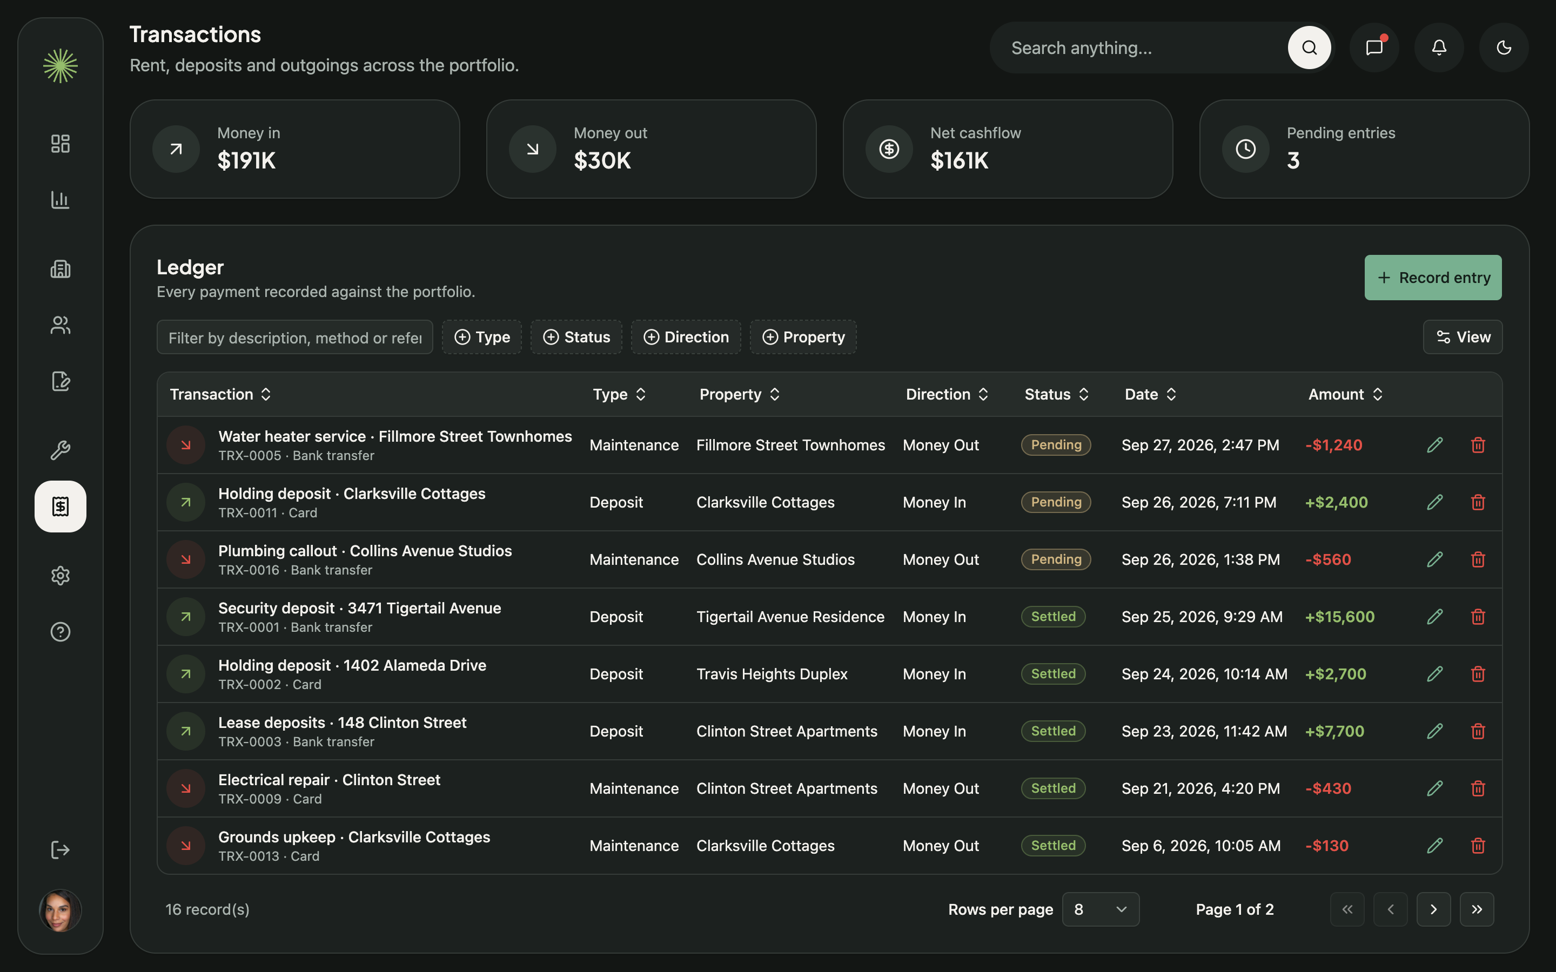Open the maintenance wrench sidebar icon
This screenshot has height=972, width=1556.
(x=61, y=450)
